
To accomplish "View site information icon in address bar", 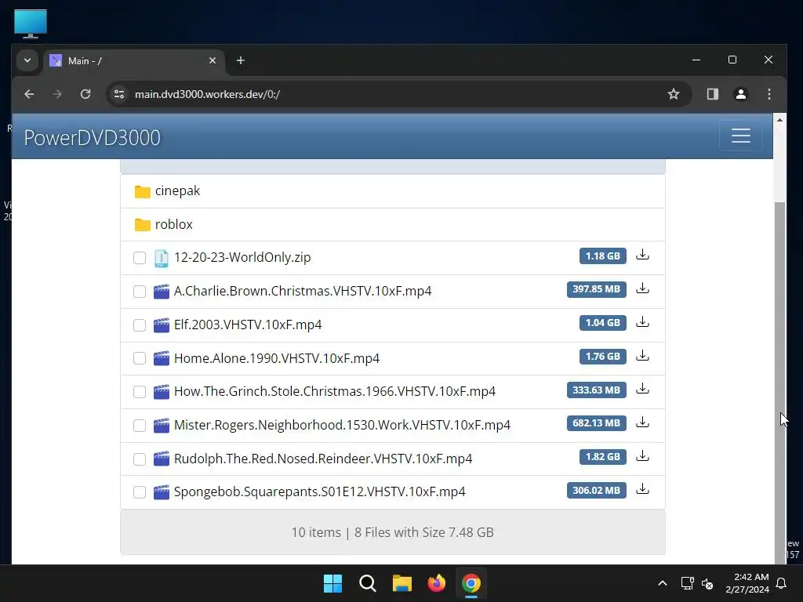I will click(119, 94).
